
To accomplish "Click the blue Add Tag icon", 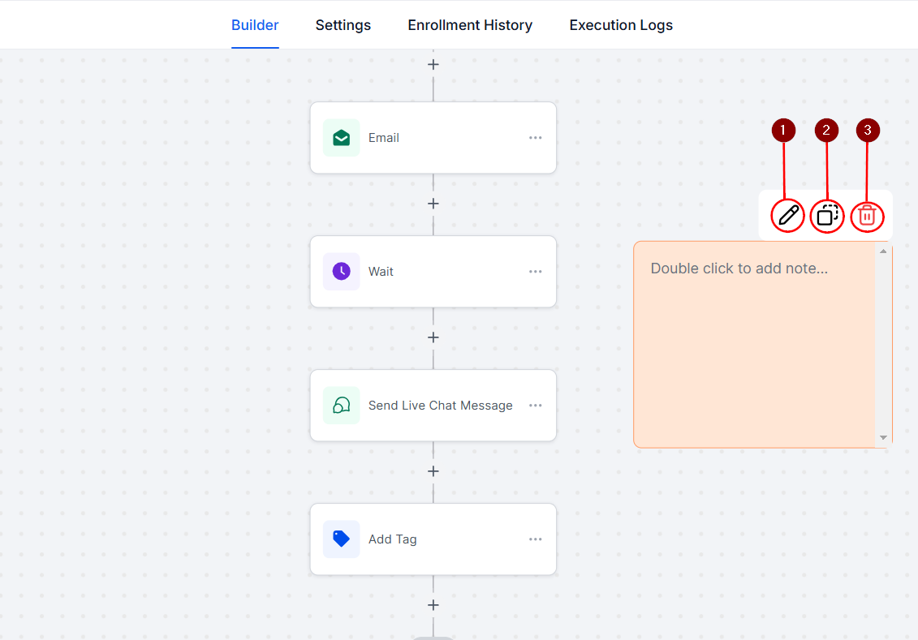I will click(341, 539).
